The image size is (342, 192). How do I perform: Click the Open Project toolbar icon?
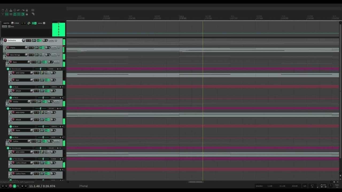(7, 10)
